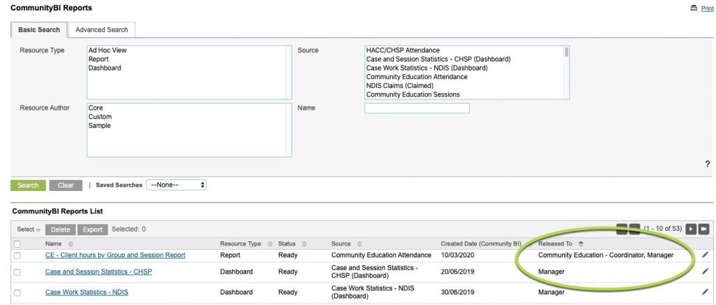Open the Select dropdown menu
This screenshot has height=305, width=716.
point(29,229)
